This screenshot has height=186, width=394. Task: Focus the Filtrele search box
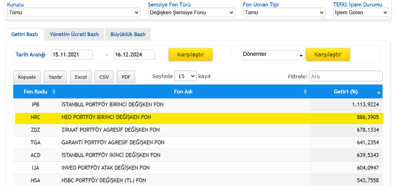point(346,76)
